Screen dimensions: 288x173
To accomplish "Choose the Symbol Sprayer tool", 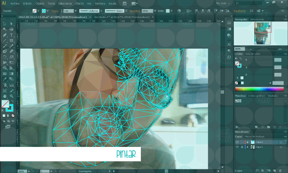I will (4, 85).
